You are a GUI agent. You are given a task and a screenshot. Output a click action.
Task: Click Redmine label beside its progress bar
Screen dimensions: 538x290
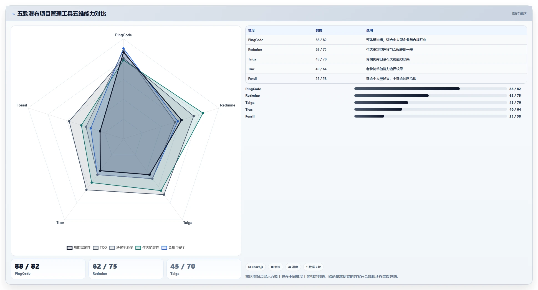coord(252,96)
